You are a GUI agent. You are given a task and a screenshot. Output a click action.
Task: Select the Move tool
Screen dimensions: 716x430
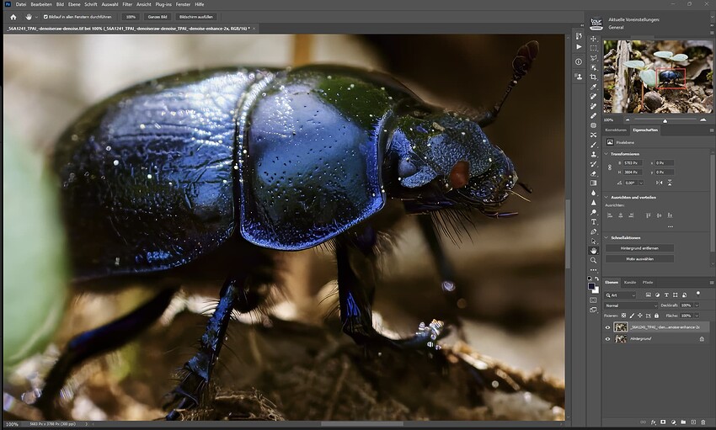[593, 39]
